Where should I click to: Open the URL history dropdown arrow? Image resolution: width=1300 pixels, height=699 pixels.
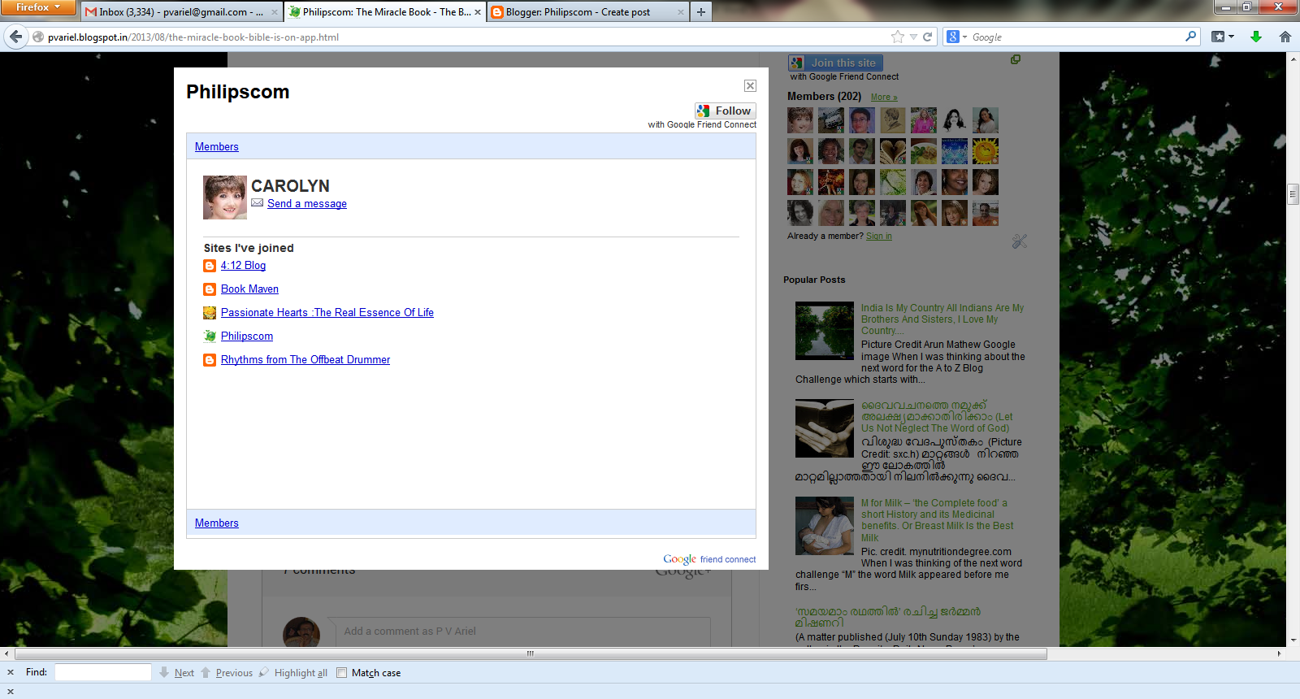tap(913, 37)
